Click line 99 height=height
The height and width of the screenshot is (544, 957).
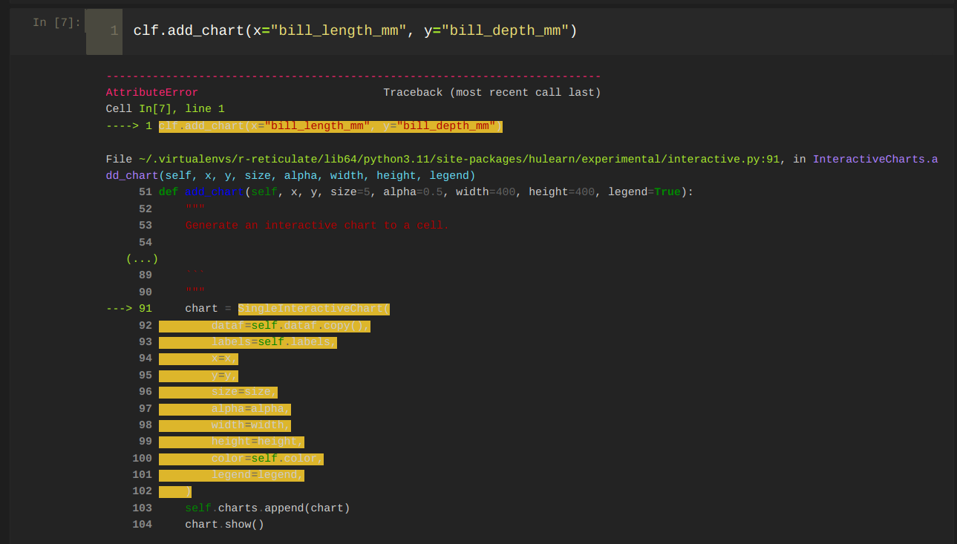pyautogui.click(x=258, y=442)
